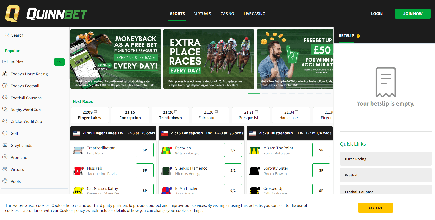Click the QuinnBet Q logo icon
The image size is (435, 220).
[12, 13]
